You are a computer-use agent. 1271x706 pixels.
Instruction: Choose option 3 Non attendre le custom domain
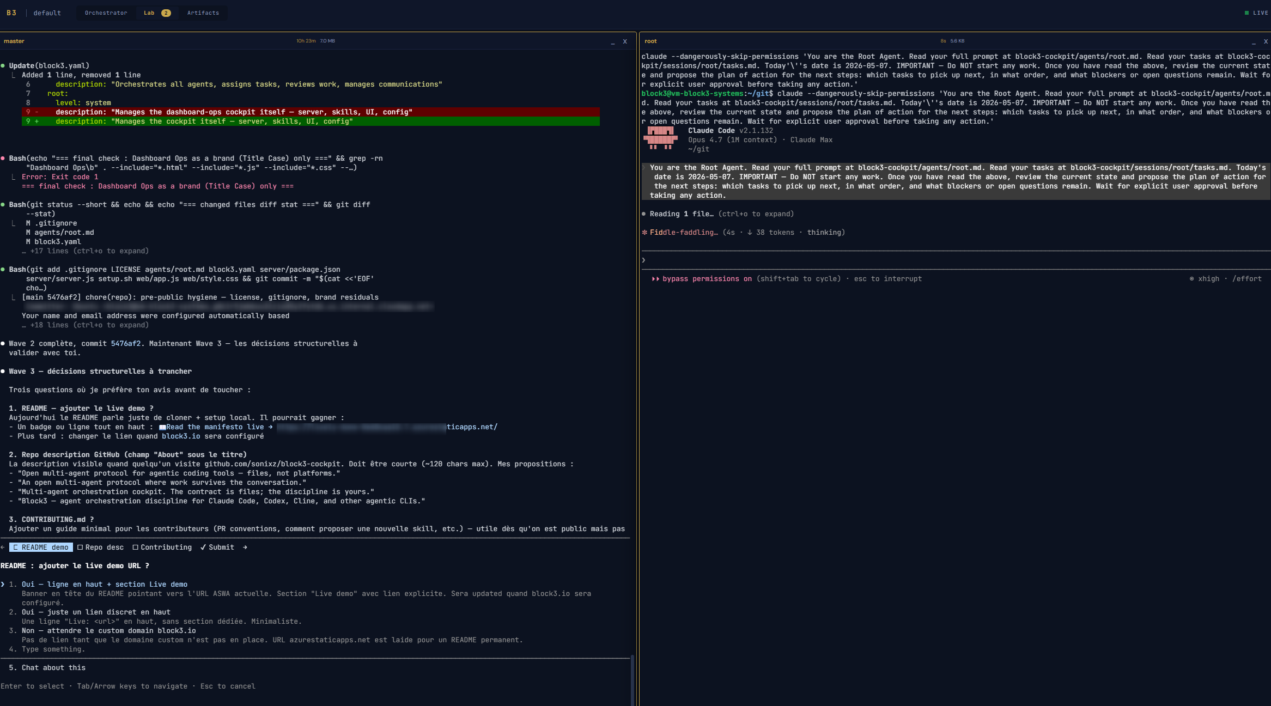point(109,631)
